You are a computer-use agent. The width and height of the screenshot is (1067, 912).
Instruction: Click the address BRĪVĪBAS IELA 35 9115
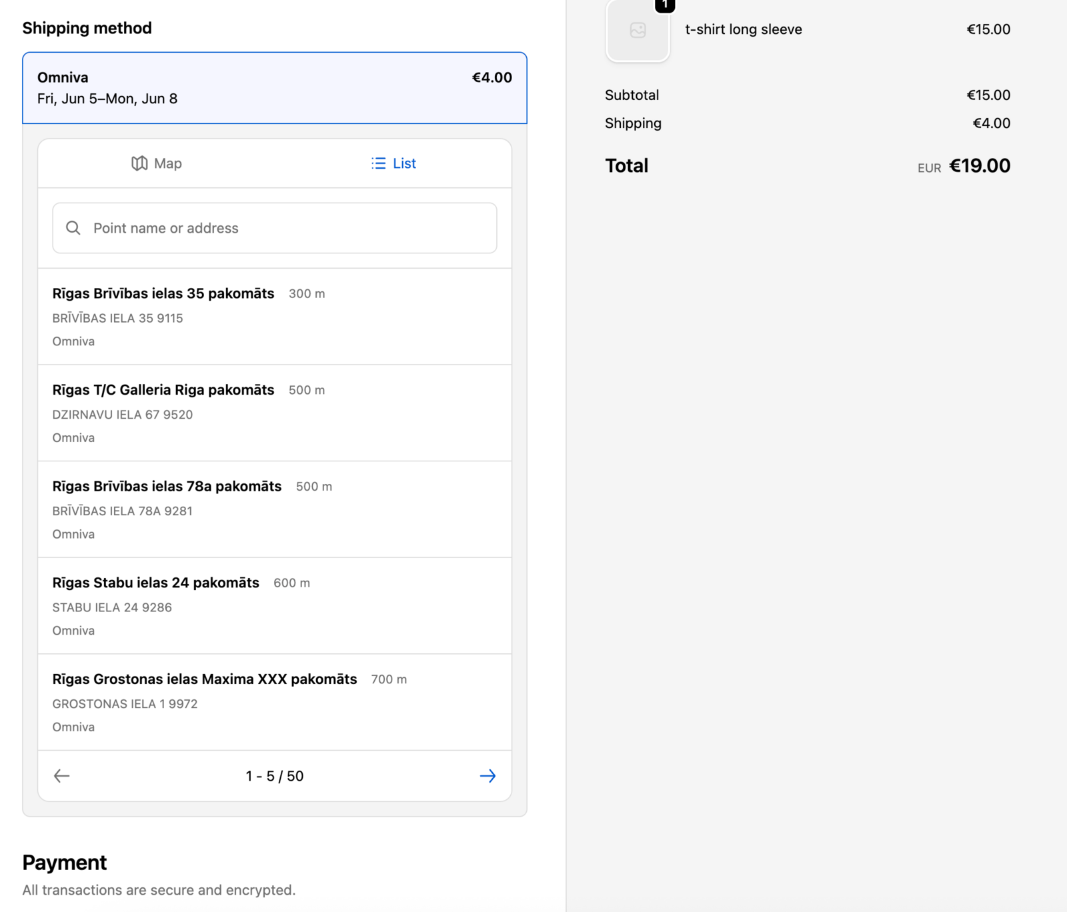coord(117,318)
